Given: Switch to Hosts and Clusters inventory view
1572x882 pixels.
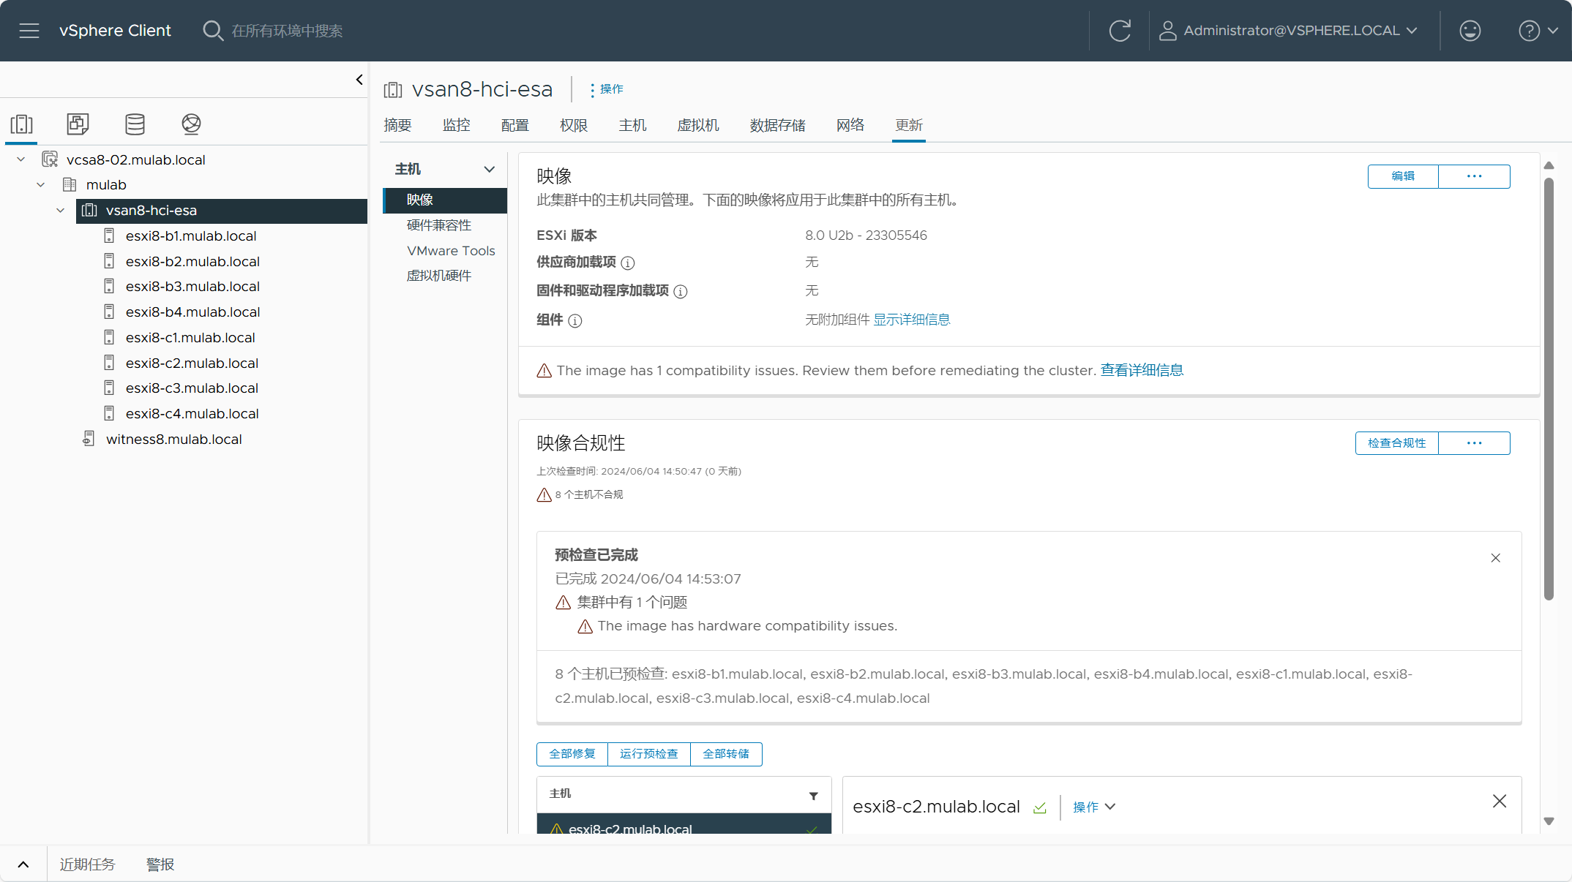Looking at the screenshot, I should (22, 124).
